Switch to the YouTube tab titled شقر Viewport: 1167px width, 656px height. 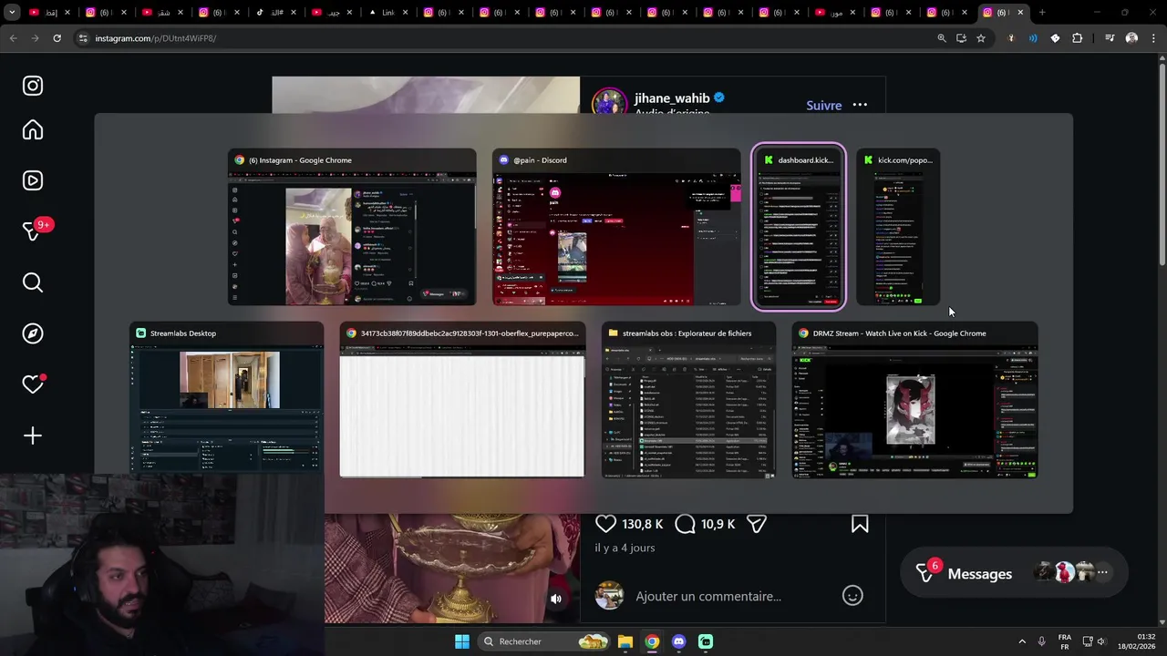tap(160, 13)
